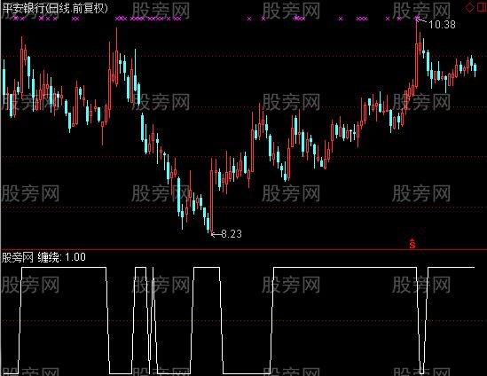The image size is (487, 376).
Task: Click the low price label 8.23
Action: (232, 234)
